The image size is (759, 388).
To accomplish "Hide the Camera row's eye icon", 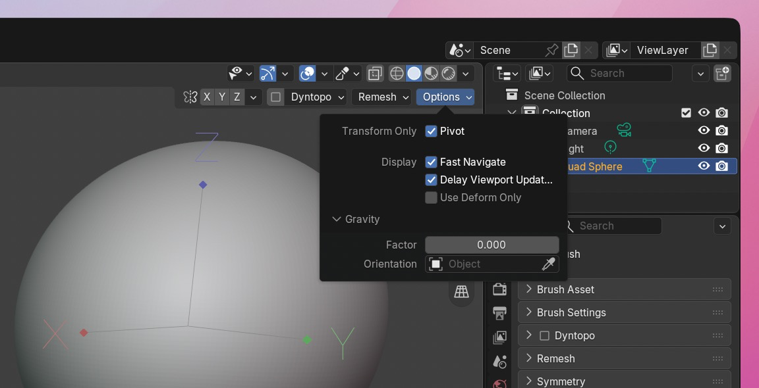I will click(704, 130).
